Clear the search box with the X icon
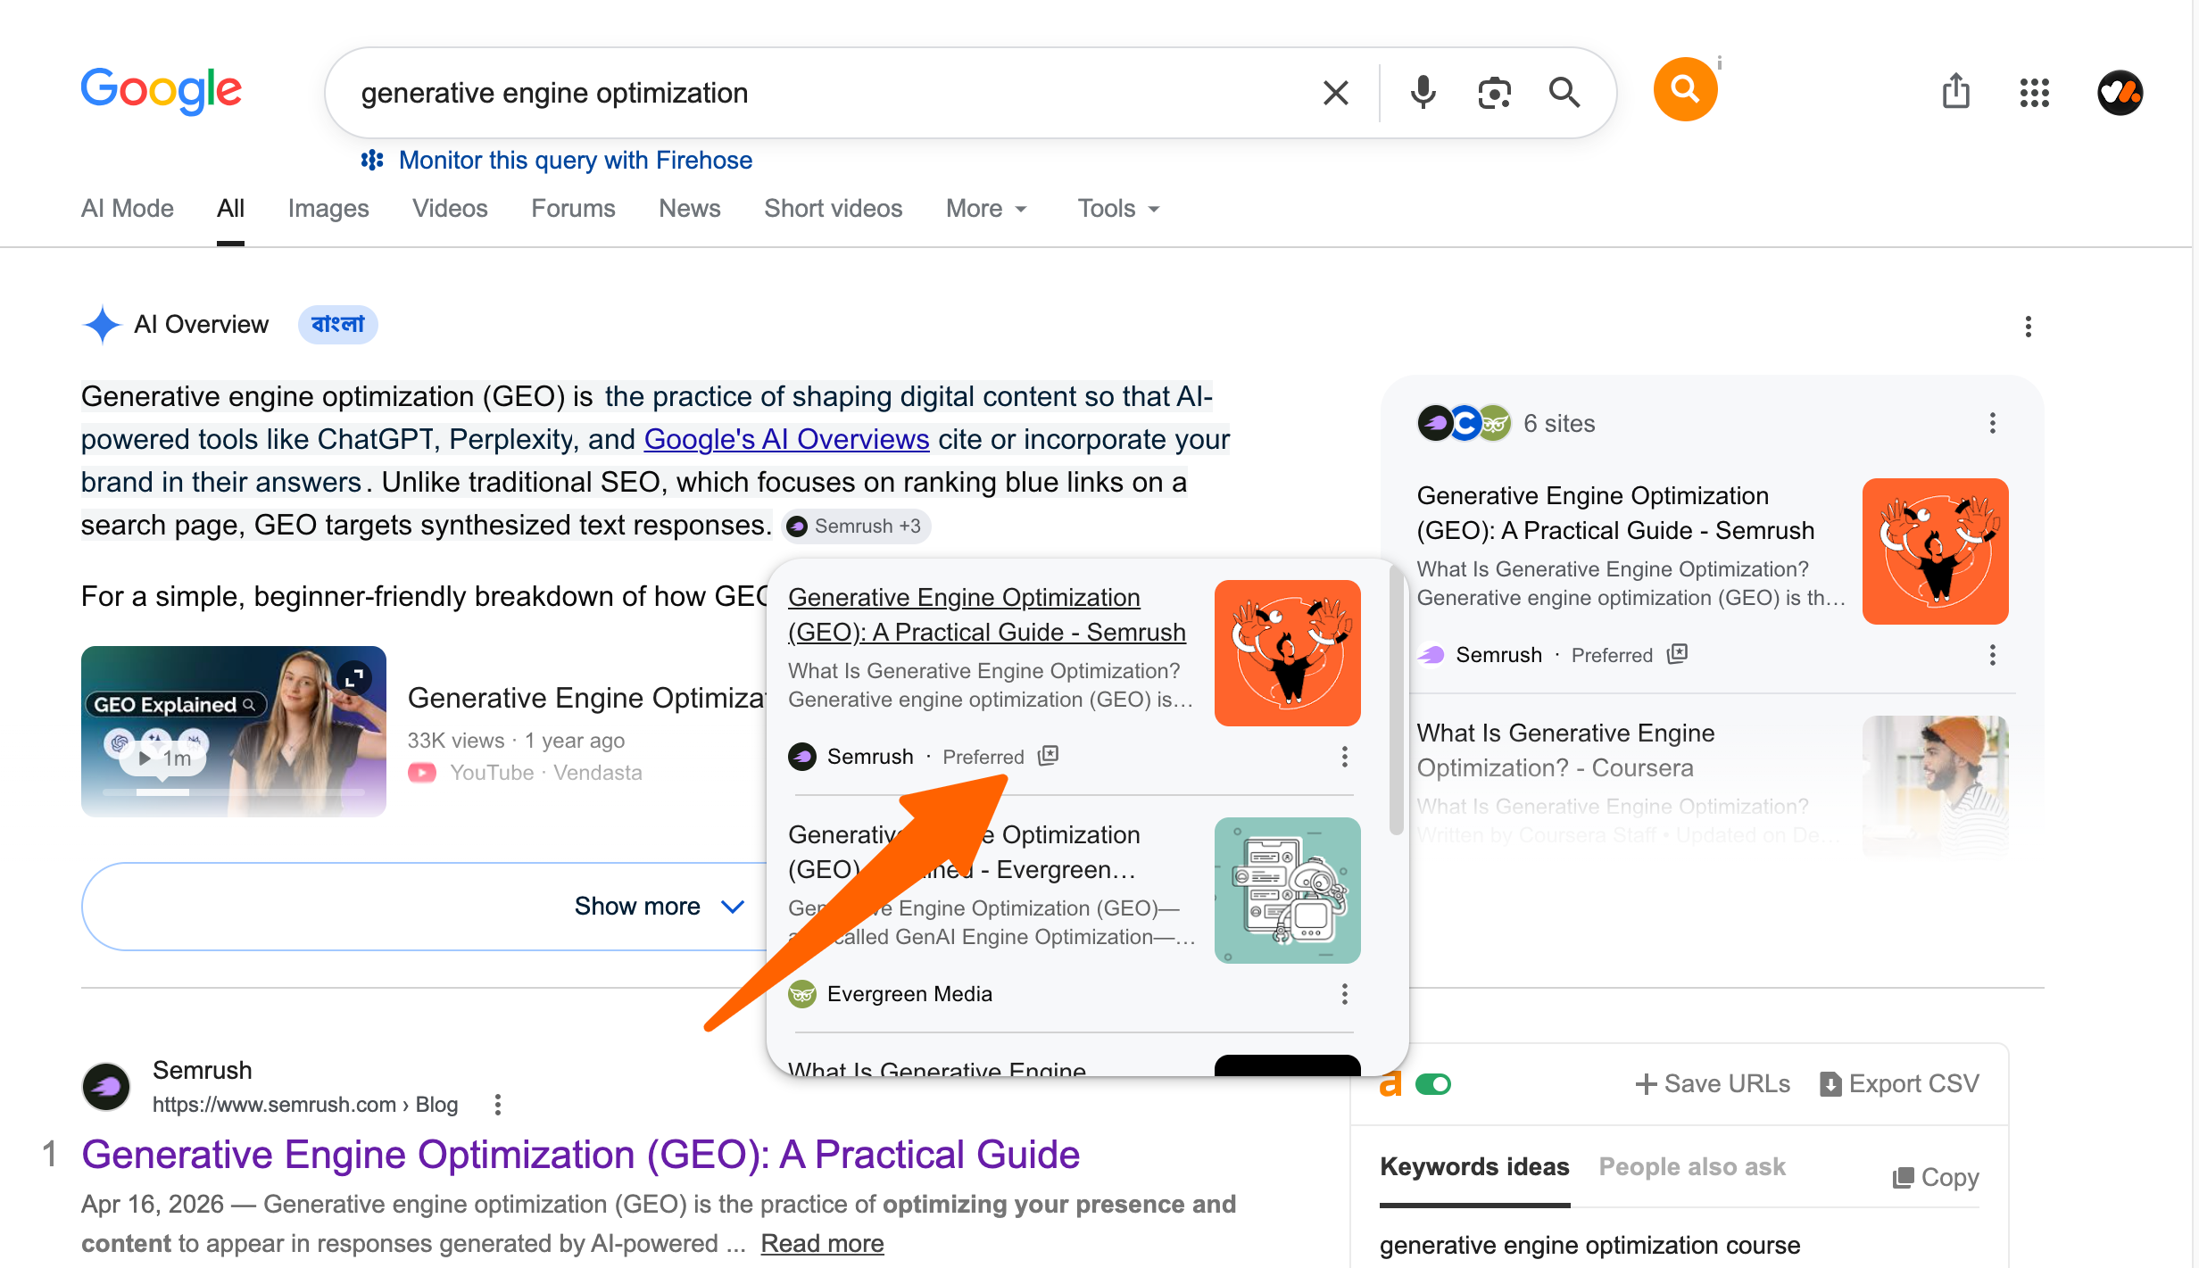 click(x=1335, y=93)
